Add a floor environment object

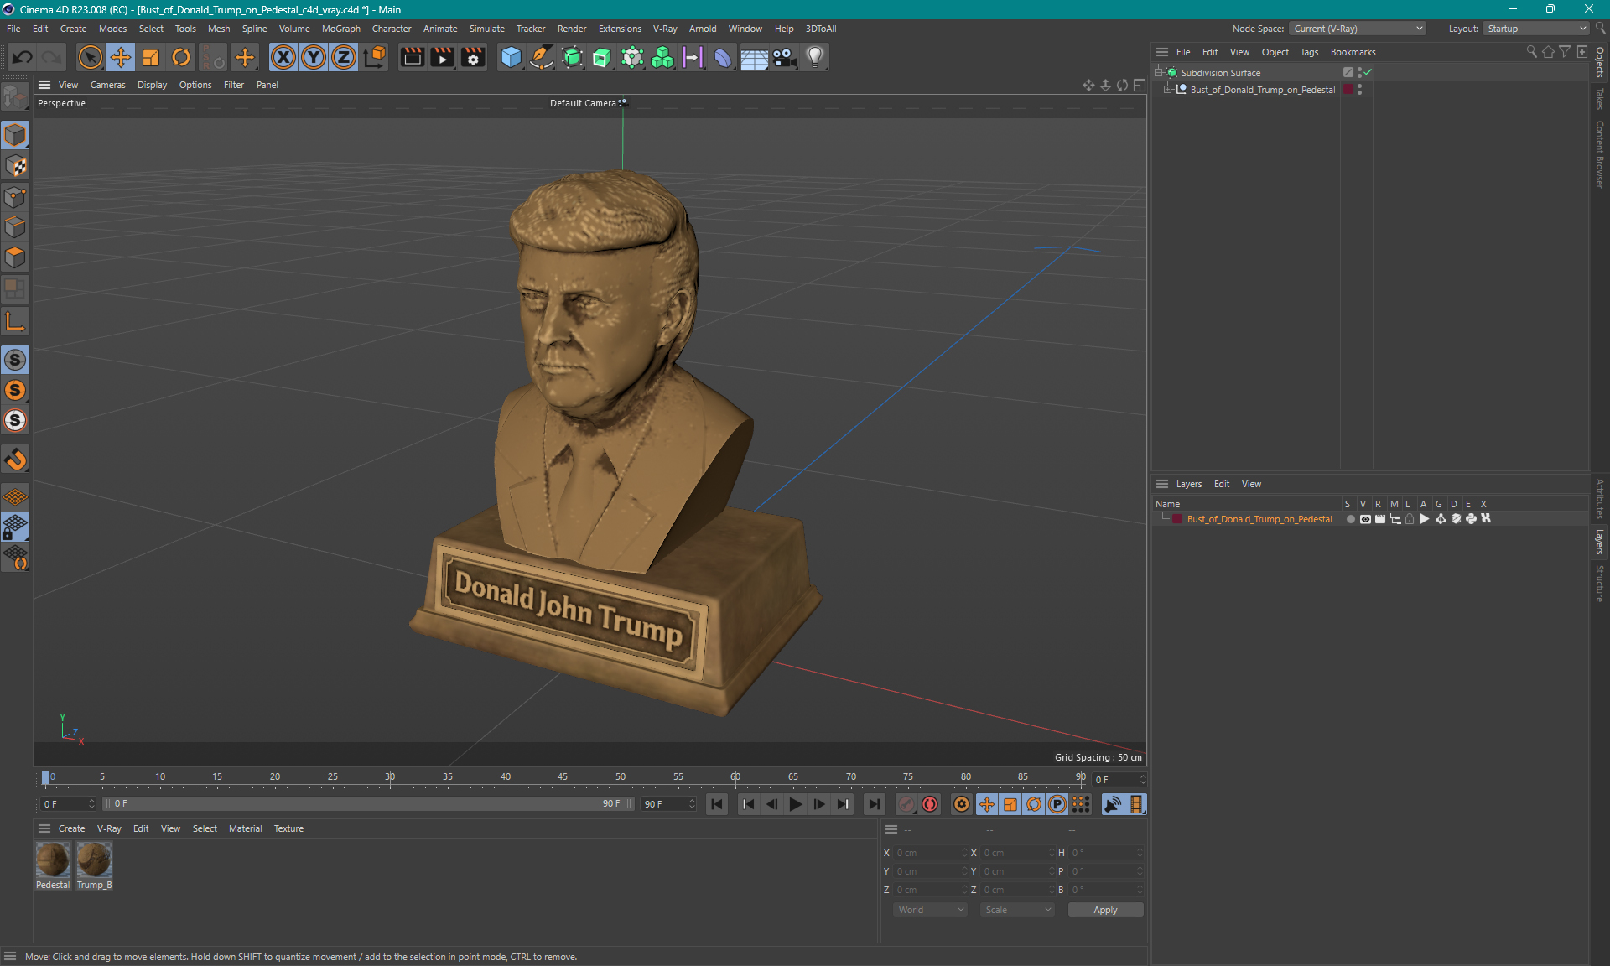754,57
